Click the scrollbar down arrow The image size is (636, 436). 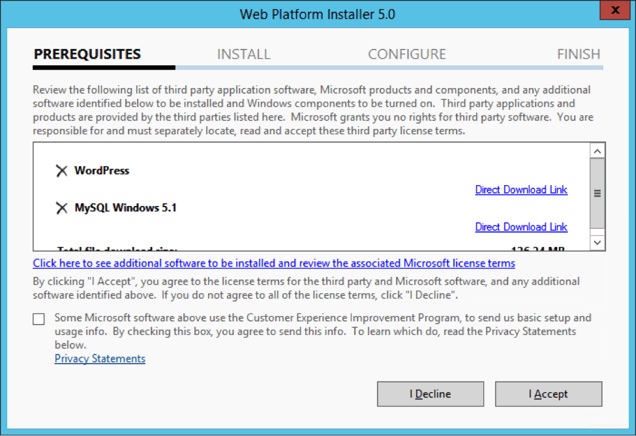[x=598, y=242]
